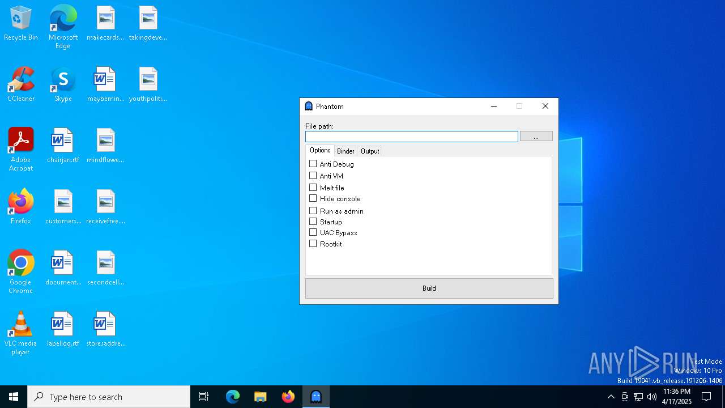This screenshot has height=408, width=725.
Task: Open CCleaner desktop shortcut
Action: click(21, 85)
